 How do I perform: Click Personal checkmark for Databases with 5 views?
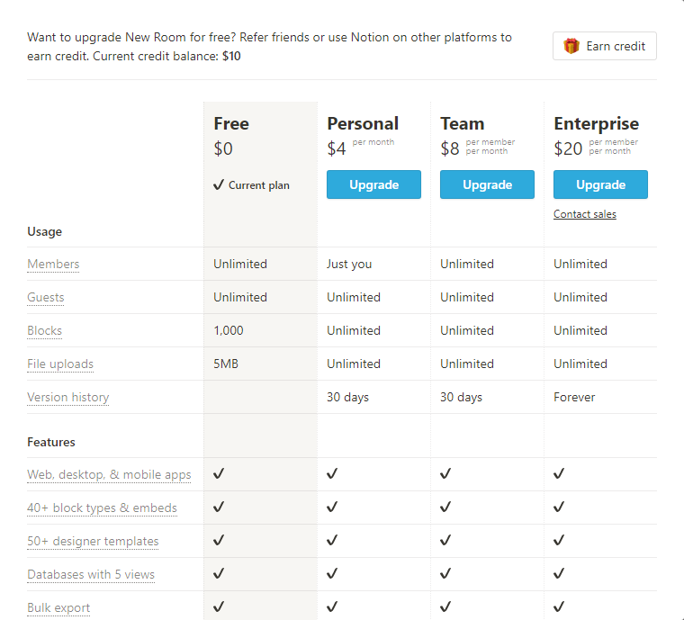(x=332, y=574)
